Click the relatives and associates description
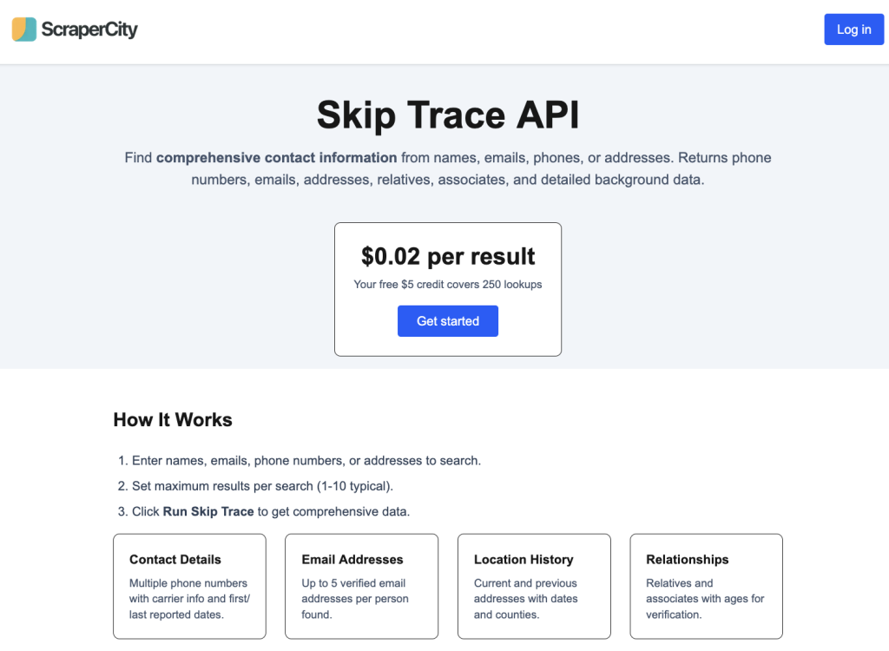 click(x=705, y=599)
